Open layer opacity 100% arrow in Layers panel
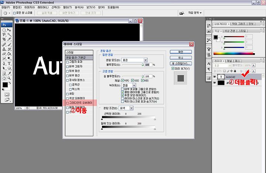The height and width of the screenshot is (173, 266). 253,65
